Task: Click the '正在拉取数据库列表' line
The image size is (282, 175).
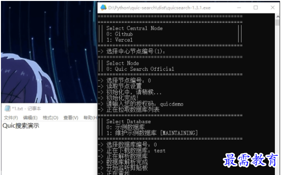Action: pos(129,110)
